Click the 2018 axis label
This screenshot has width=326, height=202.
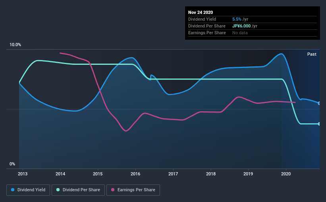tap(211, 174)
